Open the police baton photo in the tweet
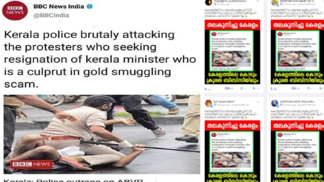Viewport: 324px width, 182px height. (102, 134)
